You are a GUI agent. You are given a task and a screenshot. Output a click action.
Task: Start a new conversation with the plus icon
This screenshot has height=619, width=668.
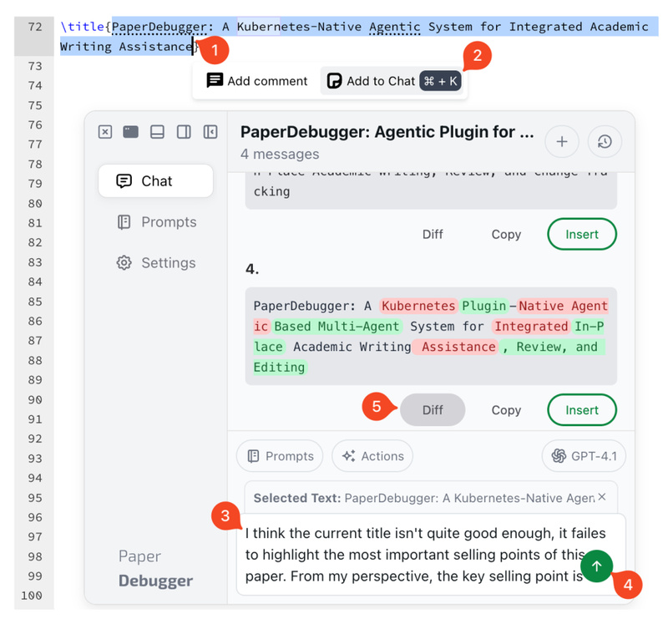pos(562,142)
